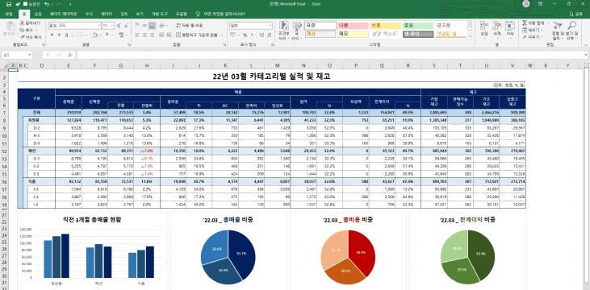
Task: Switch to the 개발 도구 (Developer) tab
Action: pos(160,14)
